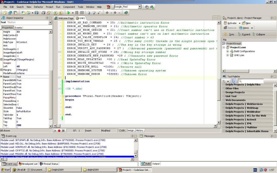
Task: Switch to the Events tab in Object Inspector
Action: [x=18, y=28]
